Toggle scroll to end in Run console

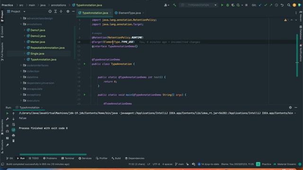(13, 130)
